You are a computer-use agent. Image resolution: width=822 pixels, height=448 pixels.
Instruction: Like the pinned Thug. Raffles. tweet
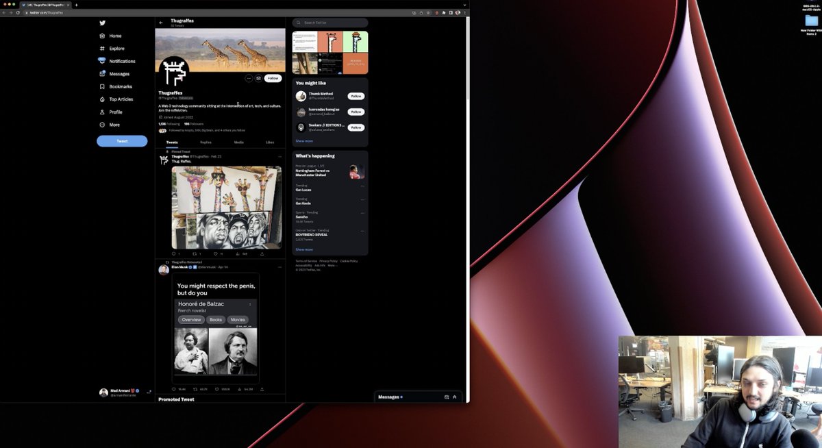tap(216, 253)
